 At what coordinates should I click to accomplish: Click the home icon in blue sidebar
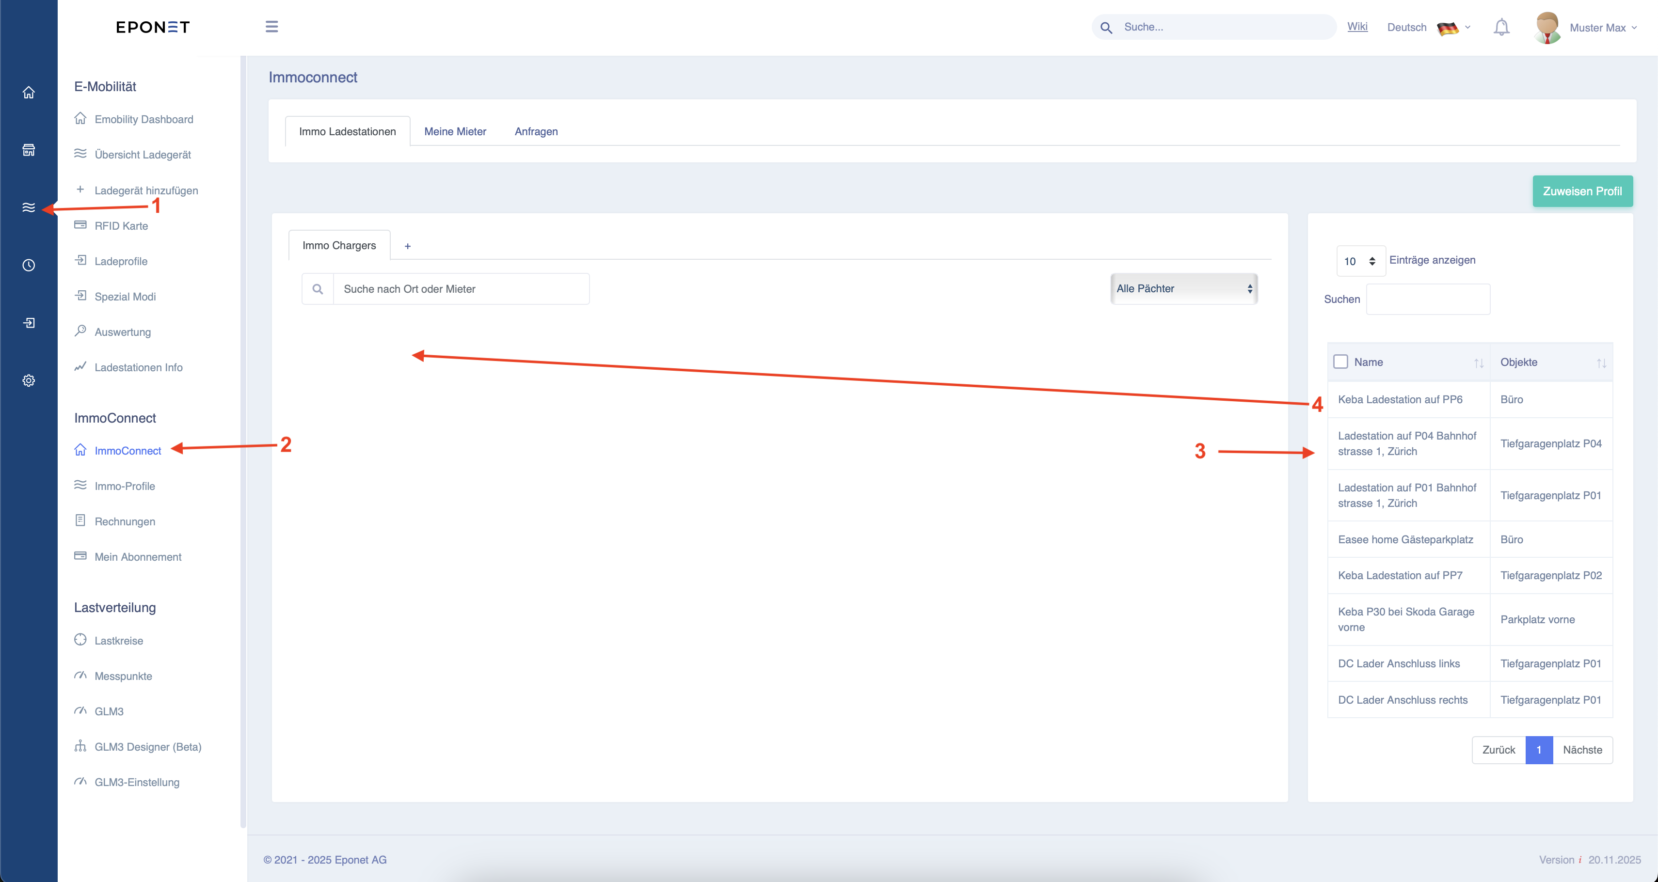[x=28, y=93]
